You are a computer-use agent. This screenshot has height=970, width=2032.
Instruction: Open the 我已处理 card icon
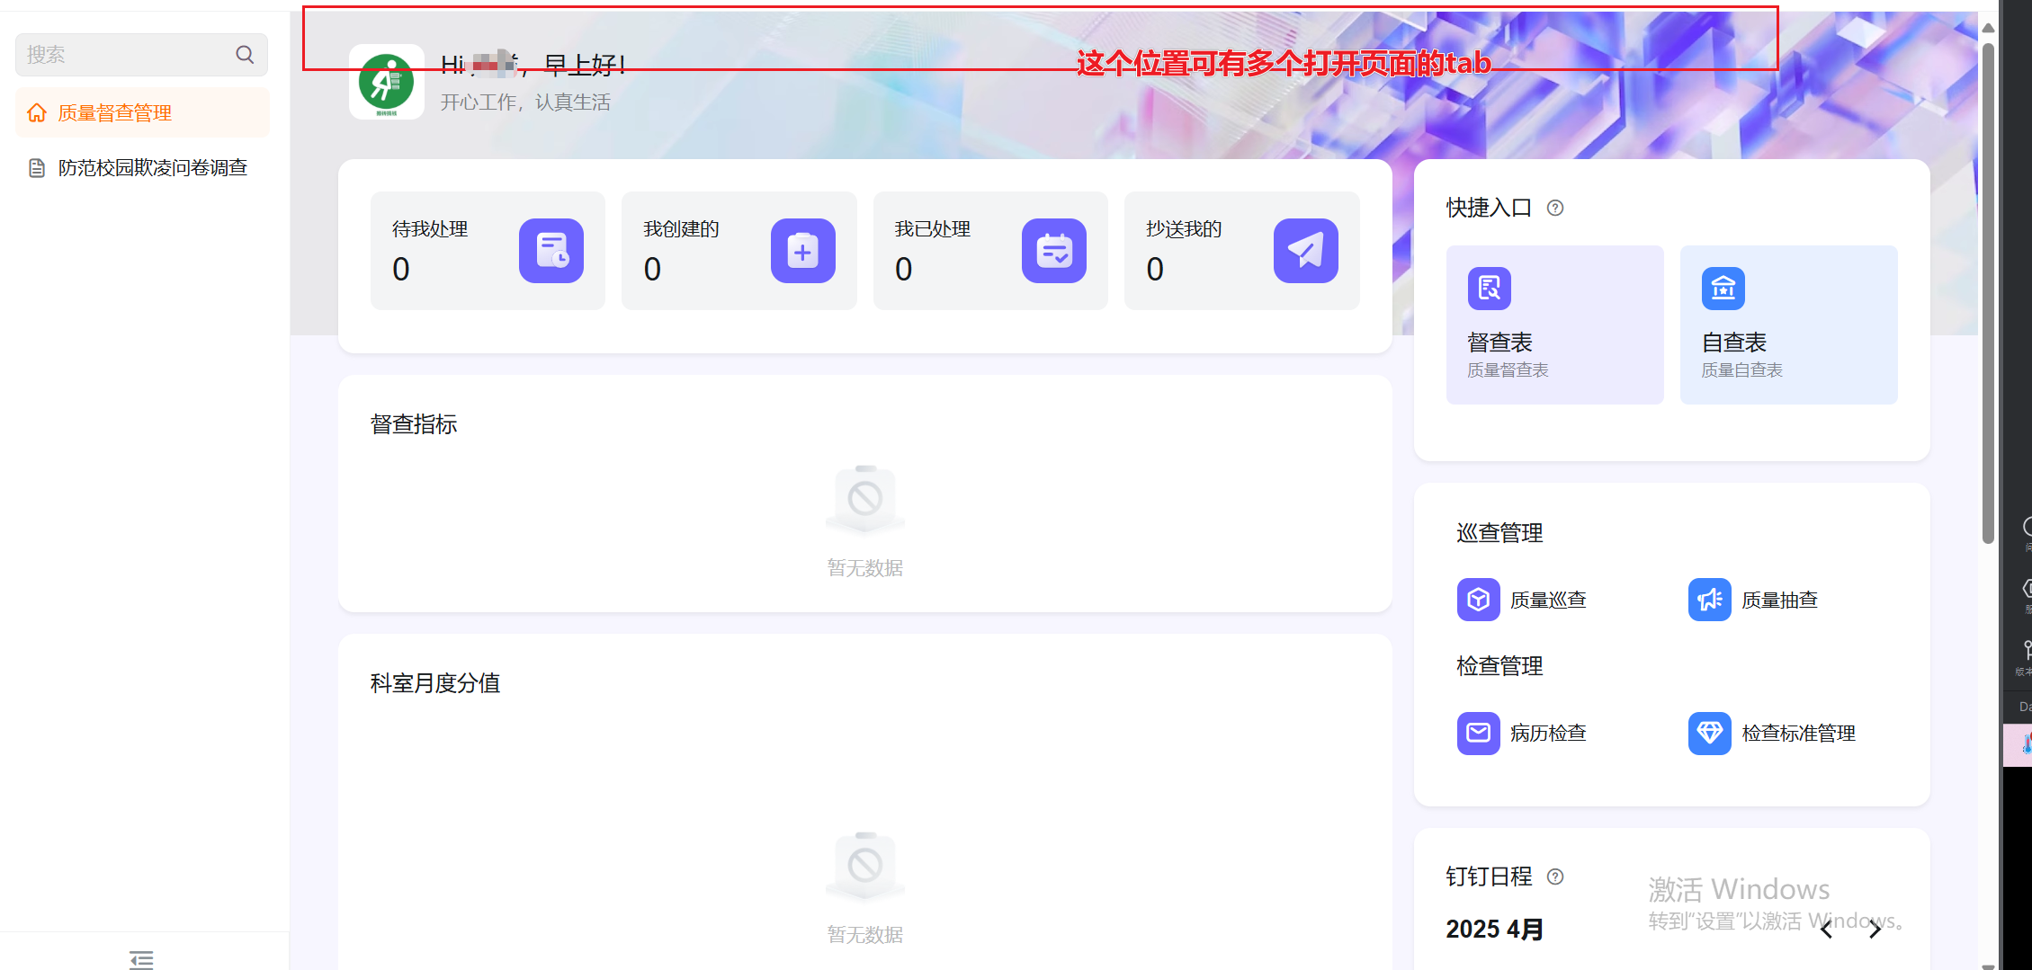[x=1054, y=251]
